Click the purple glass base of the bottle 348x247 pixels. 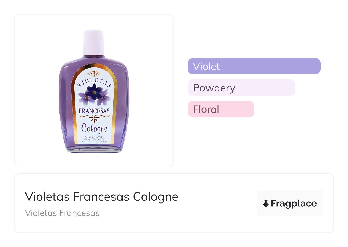click(94, 148)
